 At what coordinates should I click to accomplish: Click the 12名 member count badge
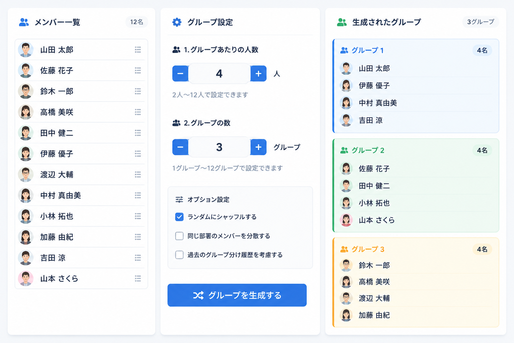[x=137, y=22]
